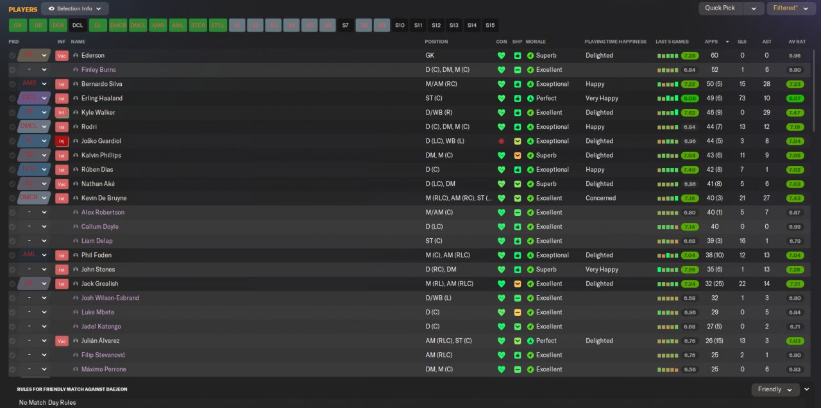Toggle the selection circle for Ederson
821x408 pixels.
point(12,56)
